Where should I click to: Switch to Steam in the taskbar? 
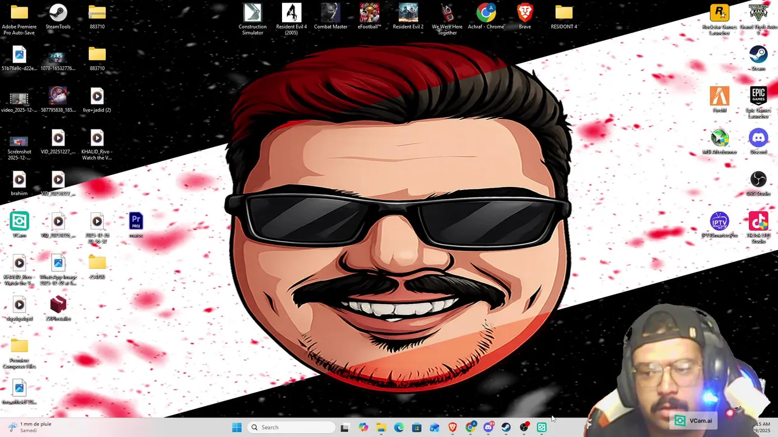click(x=506, y=427)
